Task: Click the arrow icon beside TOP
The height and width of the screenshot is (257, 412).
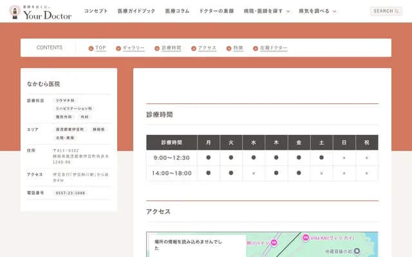Action: [91, 48]
